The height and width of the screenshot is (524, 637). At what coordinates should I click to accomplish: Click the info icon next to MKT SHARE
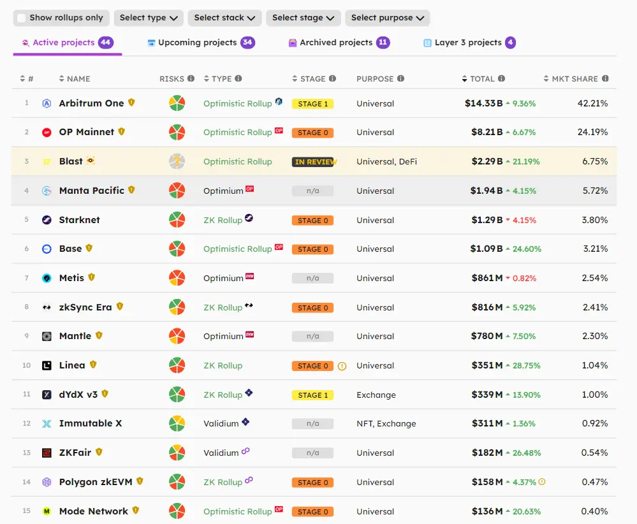point(605,79)
